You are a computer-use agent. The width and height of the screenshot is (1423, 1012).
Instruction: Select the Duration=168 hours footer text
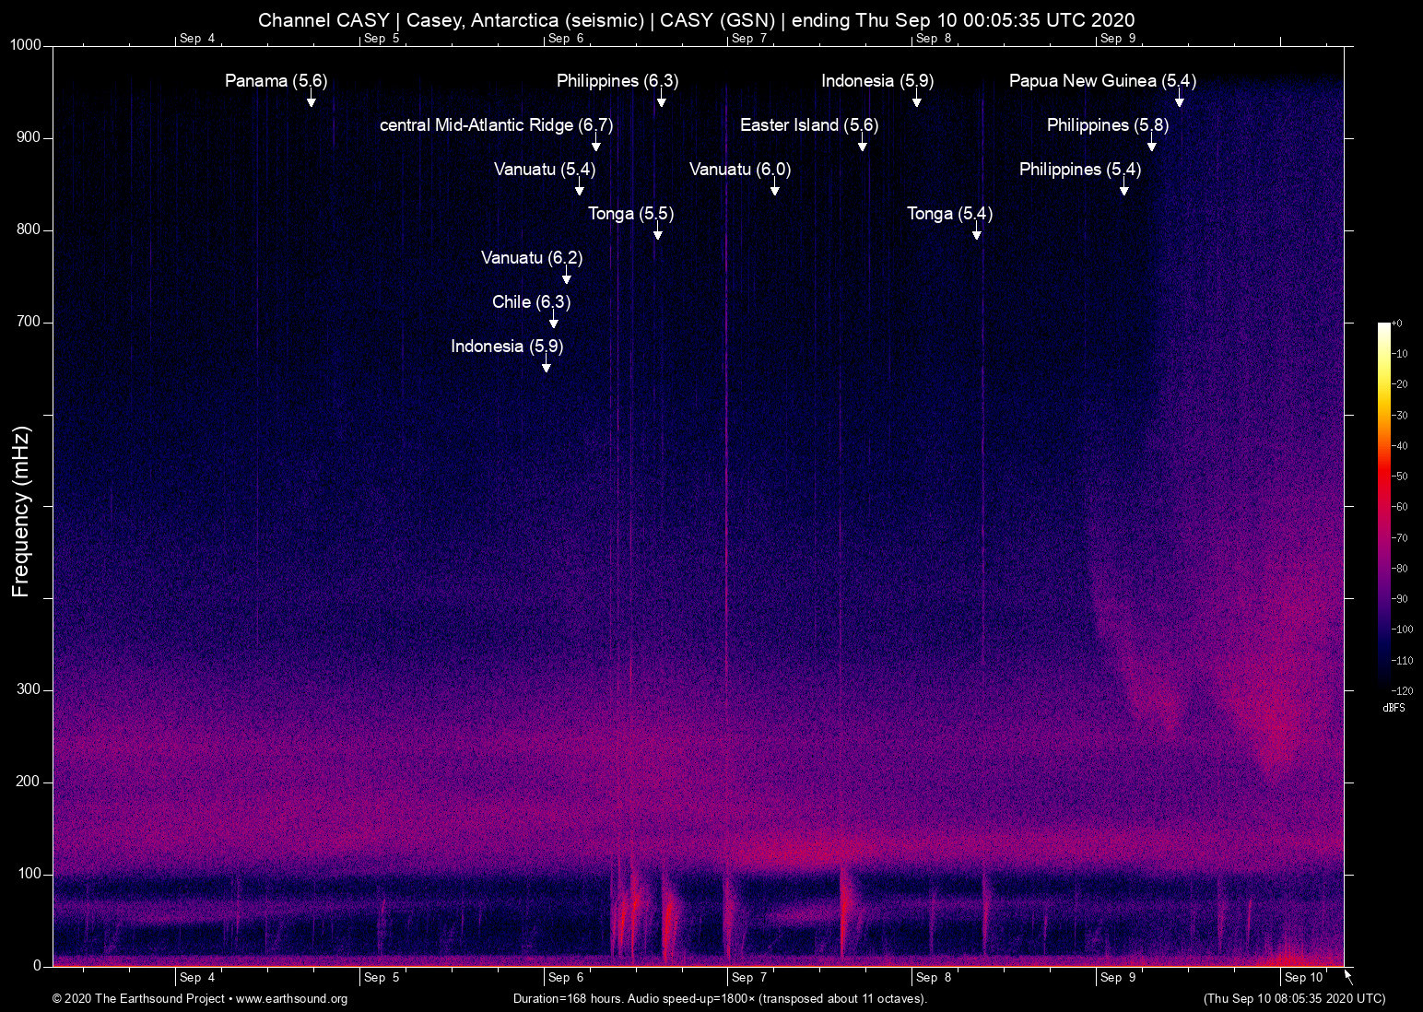(x=719, y=999)
